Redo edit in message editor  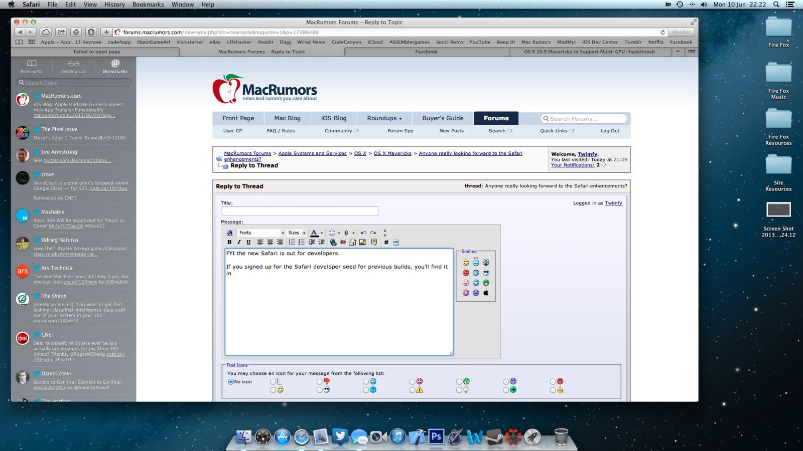(x=373, y=233)
